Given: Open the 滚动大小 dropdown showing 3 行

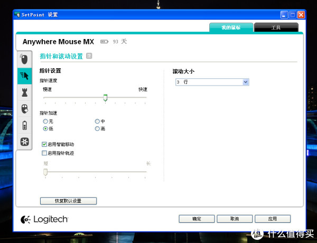Looking at the screenshot, I should [x=212, y=82].
